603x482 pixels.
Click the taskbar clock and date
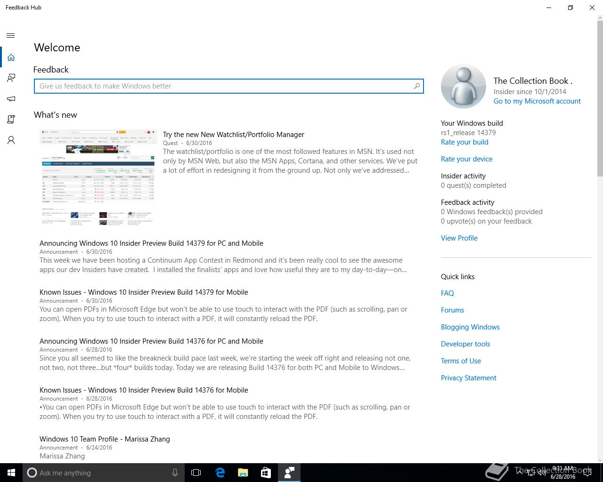[x=563, y=473]
